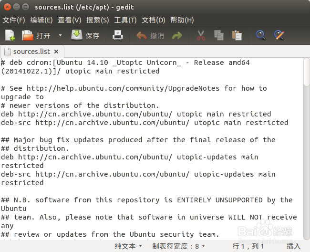The image size is (310, 252).
Task: Select the sources.list tab
Action: click(31, 52)
